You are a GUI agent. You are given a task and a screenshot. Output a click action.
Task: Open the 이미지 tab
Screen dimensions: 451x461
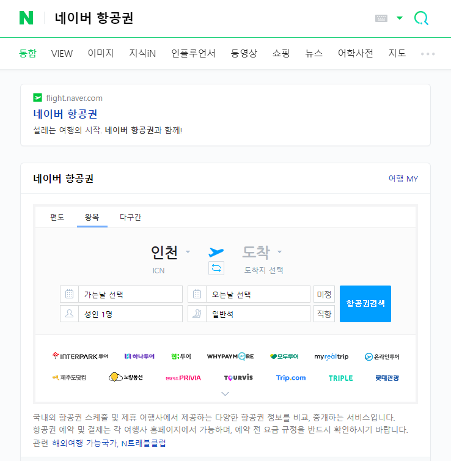coord(101,53)
